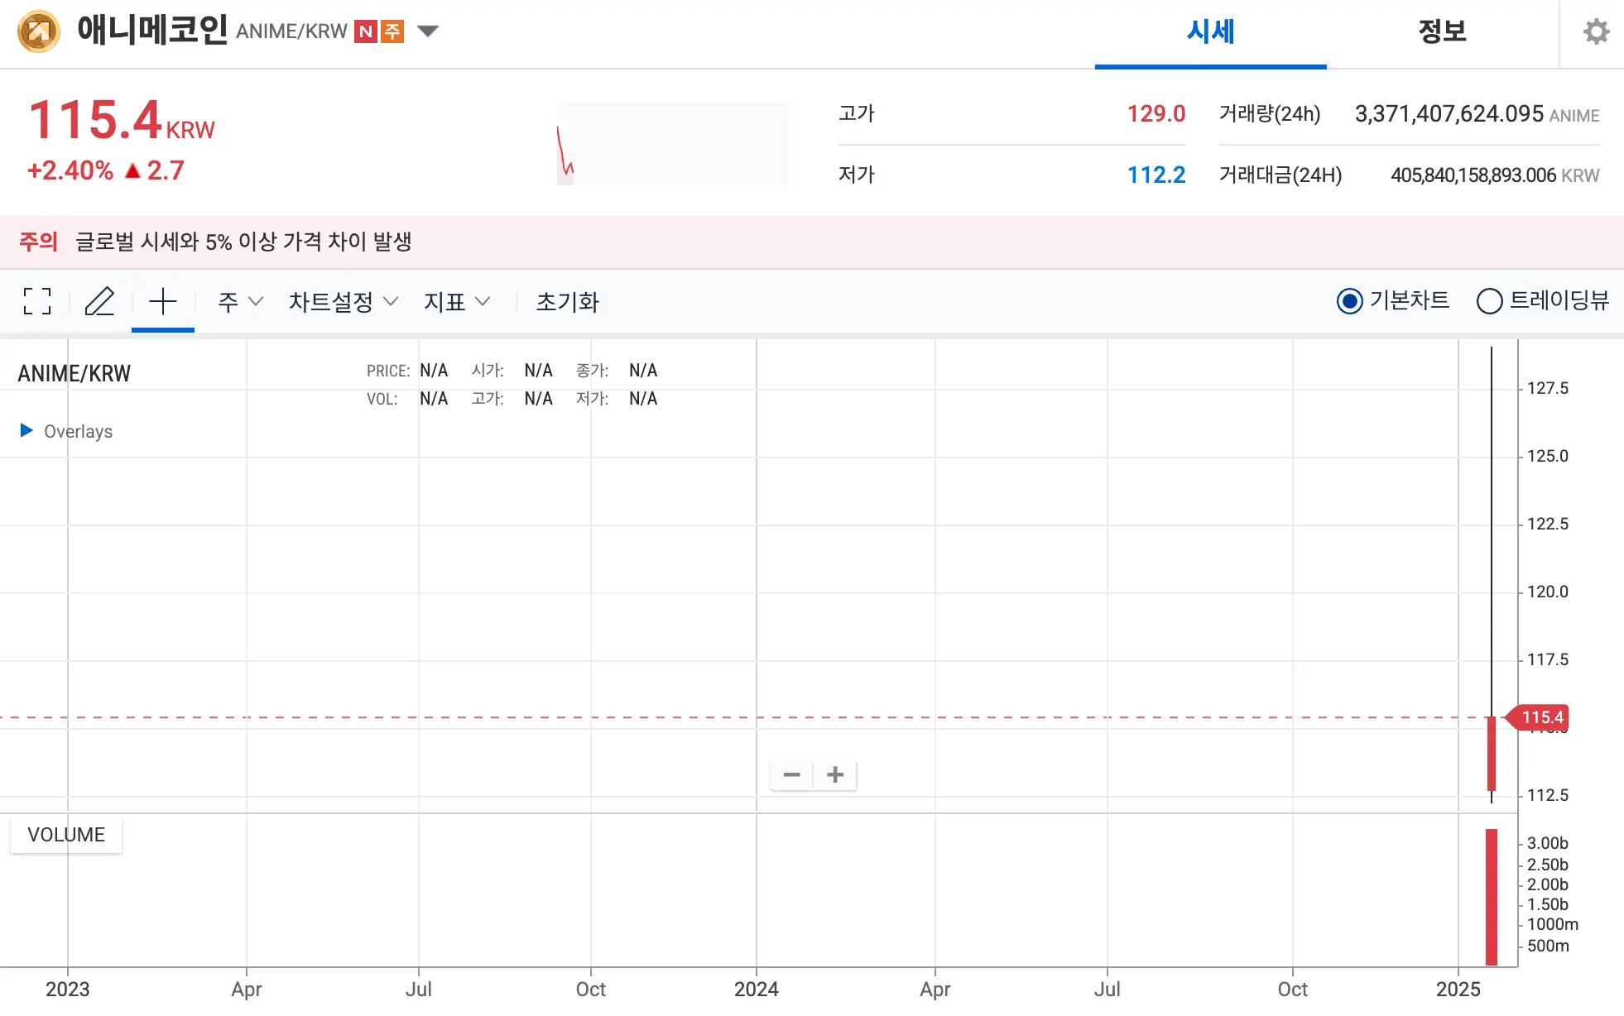1624x1016 pixels.
Task: Expand the Overlays section
Action: (x=65, y=430)
